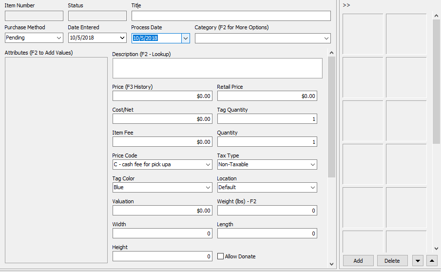The width and height of the screenshot is (441, 272).
Task: Click the down arrow button beside Delete
Action: point(418,261)
